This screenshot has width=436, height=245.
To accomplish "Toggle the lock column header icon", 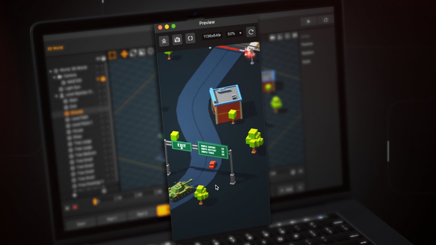I will (103, 59).
